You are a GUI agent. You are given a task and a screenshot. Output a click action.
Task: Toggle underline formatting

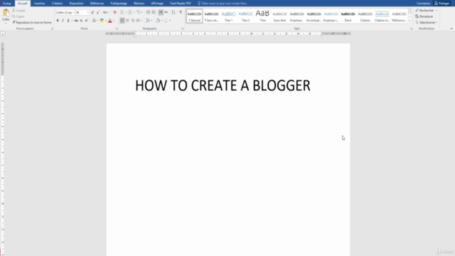click(x=68, y=21)
